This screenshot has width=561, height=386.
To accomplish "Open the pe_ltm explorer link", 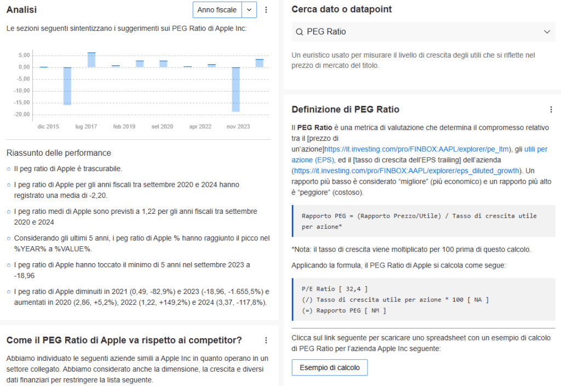I will 417,149.
